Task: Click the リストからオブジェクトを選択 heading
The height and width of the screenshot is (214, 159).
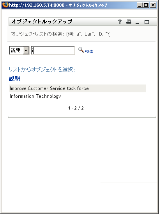Action: pyautogui.click(x=42, y=70)
